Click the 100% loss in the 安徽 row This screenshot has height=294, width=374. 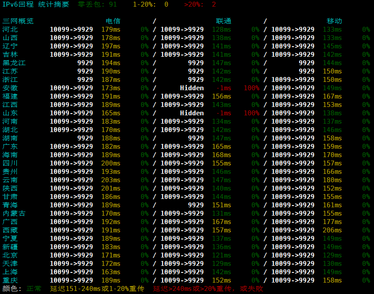[252, 88]
